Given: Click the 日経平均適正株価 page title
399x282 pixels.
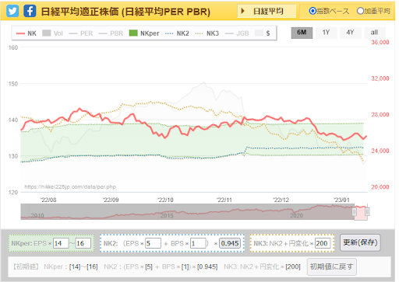Looking at the screenshot, I should tap(125, 12).
